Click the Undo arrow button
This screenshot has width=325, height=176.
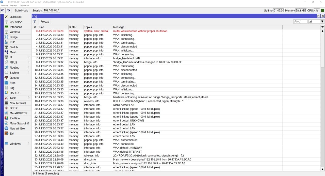click(x=3, y=10)
